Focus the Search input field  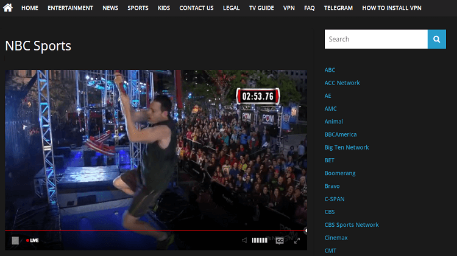pyautogui.click(x=376, y=39)
